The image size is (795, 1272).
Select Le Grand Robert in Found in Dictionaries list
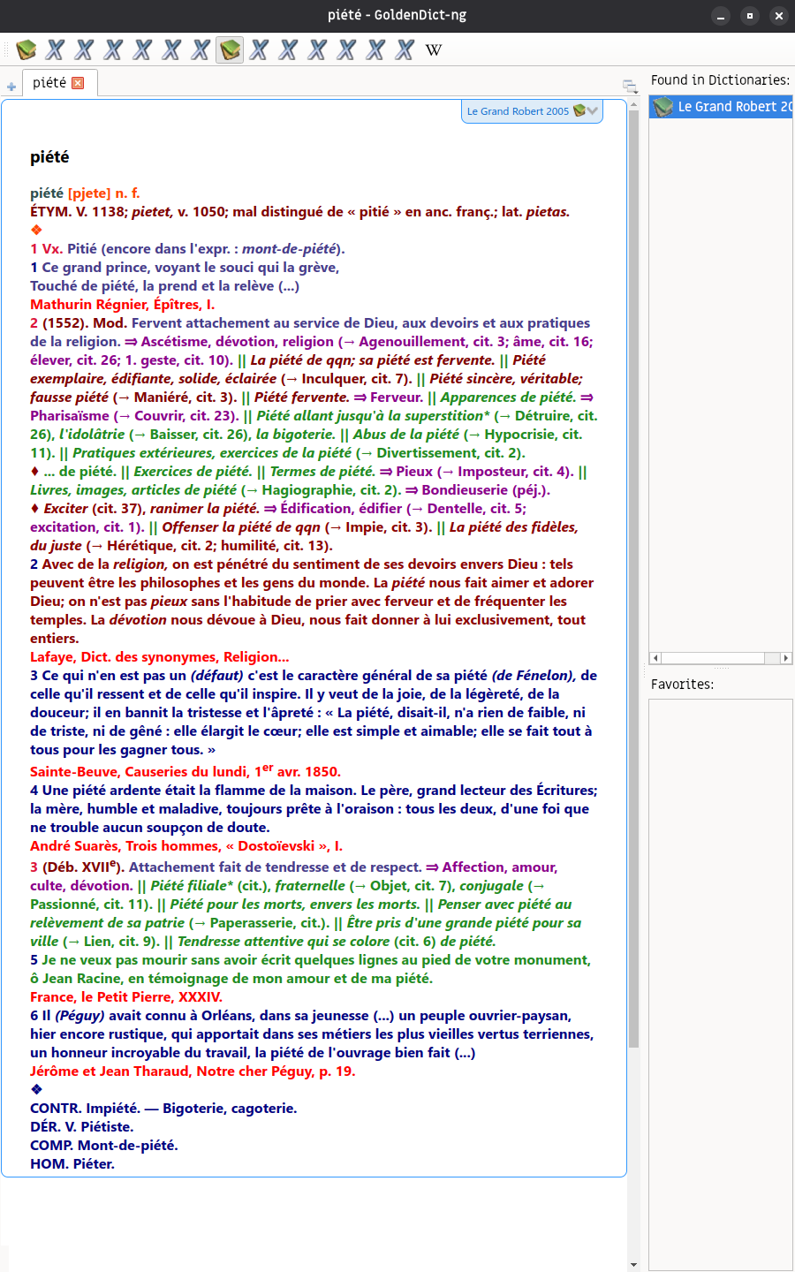(x=721, y=107)
